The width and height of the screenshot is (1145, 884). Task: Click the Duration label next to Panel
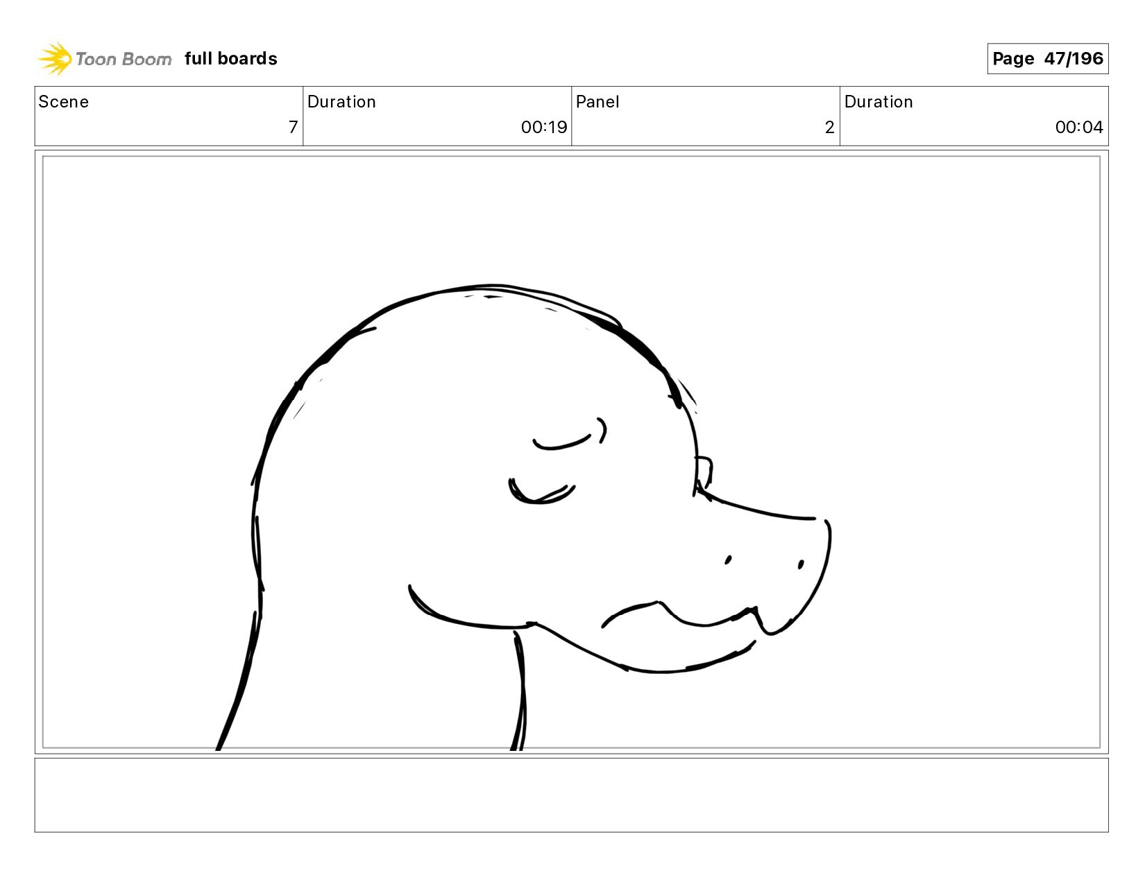pyautogui.click(x=879, y=102)
